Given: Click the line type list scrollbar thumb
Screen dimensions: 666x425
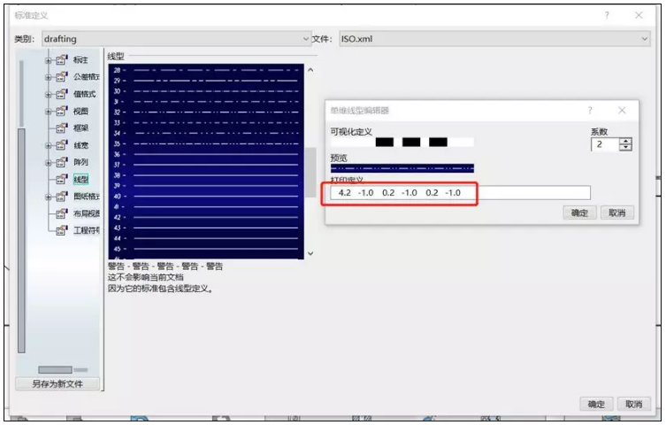Looking at the screenshot, I should click(x=310, y=172).
